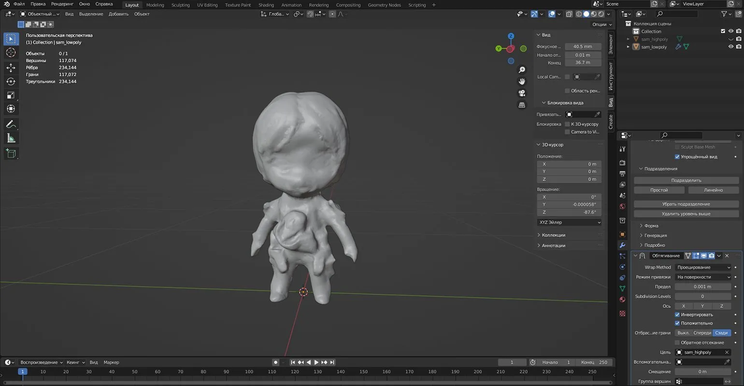744x386 pixels.
Task: Click the zoom magnifier viewport icon
Action: pyautogui.click(x=522, y=70)
